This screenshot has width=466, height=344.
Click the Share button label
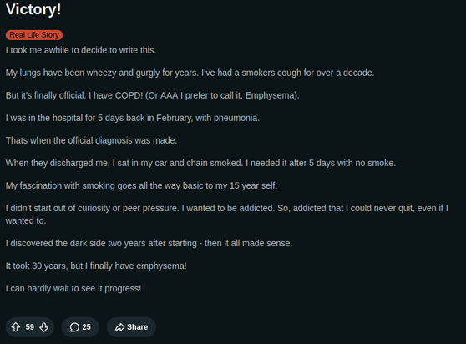coord(137,327)
